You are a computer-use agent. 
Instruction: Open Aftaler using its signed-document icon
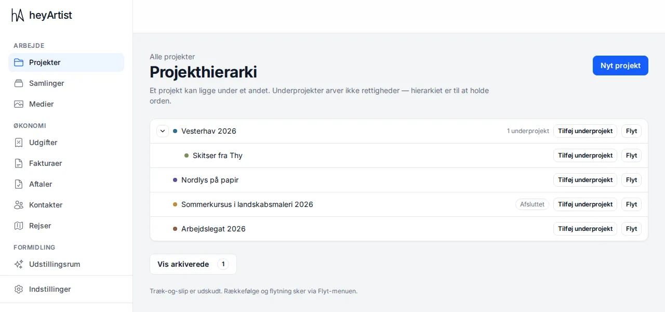pos(19,184)
